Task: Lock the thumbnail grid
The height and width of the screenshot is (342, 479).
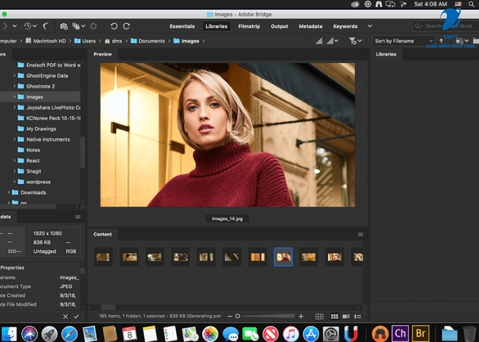Action: (320, 316)
